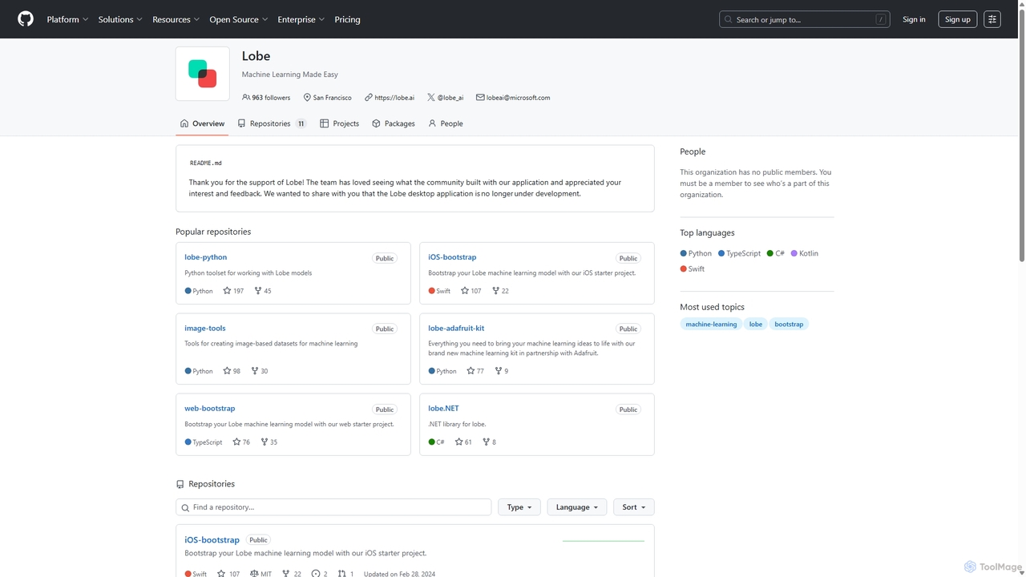Open the People tab
Viewport: 1026px width, 577px height.
(x=446, y=123)
